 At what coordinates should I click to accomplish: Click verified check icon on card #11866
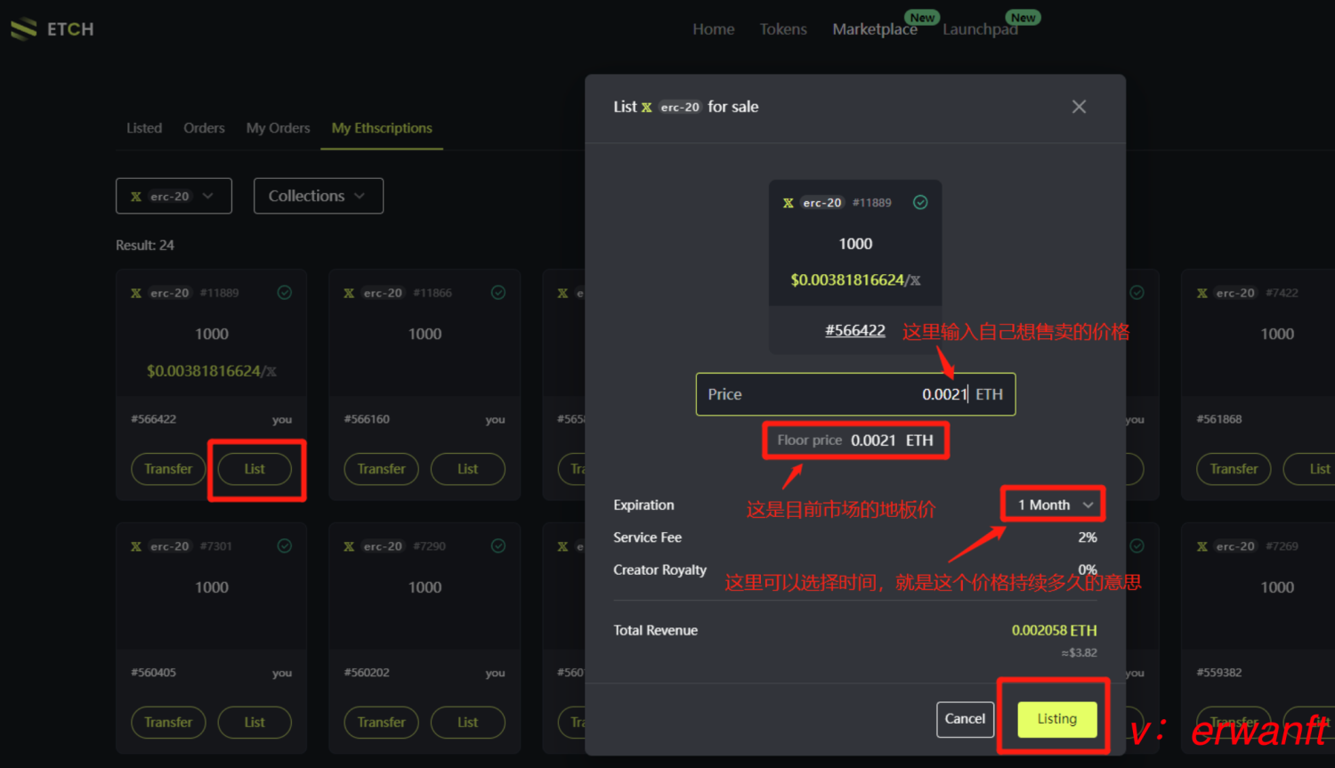[498, 293]
